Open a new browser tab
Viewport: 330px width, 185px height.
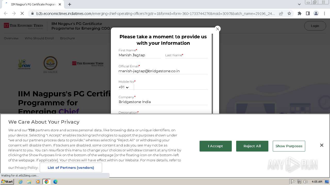click(70, 4)
